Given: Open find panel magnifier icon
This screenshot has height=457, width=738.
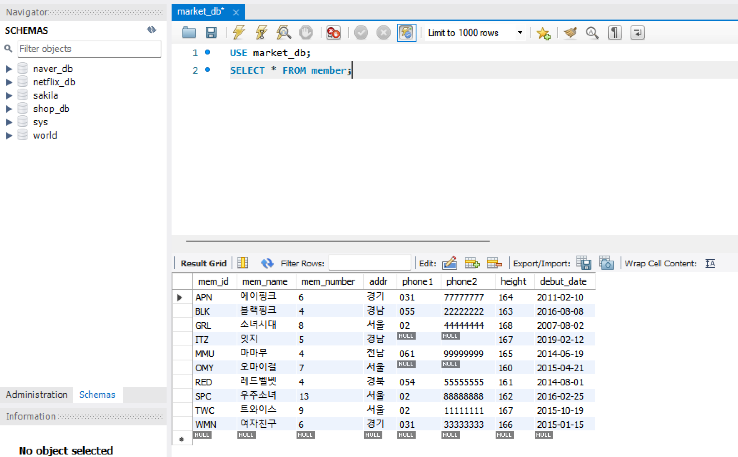Looking at the screenshot, I should [x=592, y=32].
